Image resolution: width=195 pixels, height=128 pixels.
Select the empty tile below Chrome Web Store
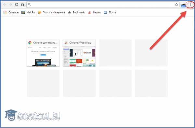tap(79, 83)
